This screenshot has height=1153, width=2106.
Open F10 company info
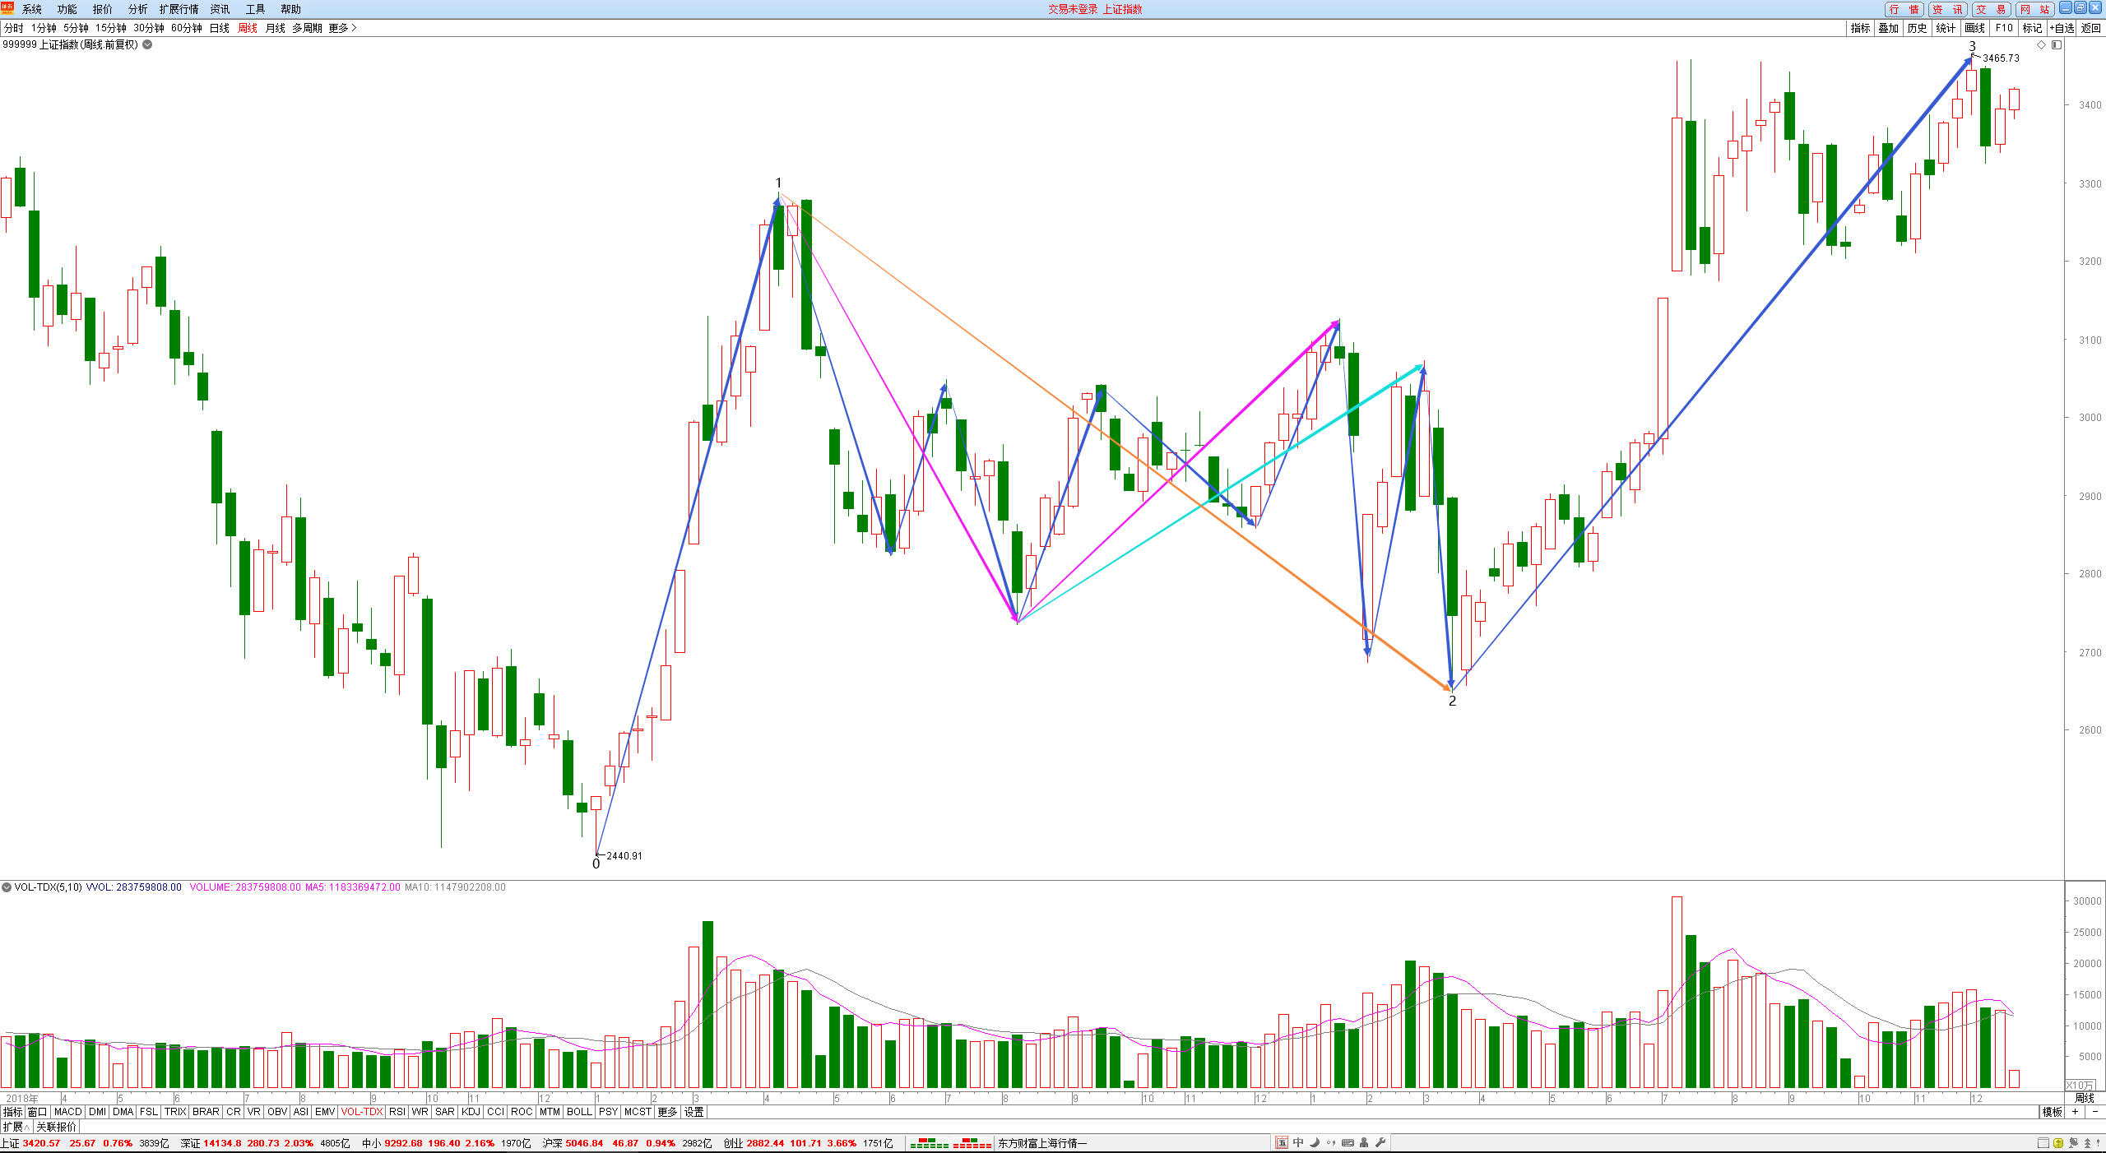click(2004, 28)
